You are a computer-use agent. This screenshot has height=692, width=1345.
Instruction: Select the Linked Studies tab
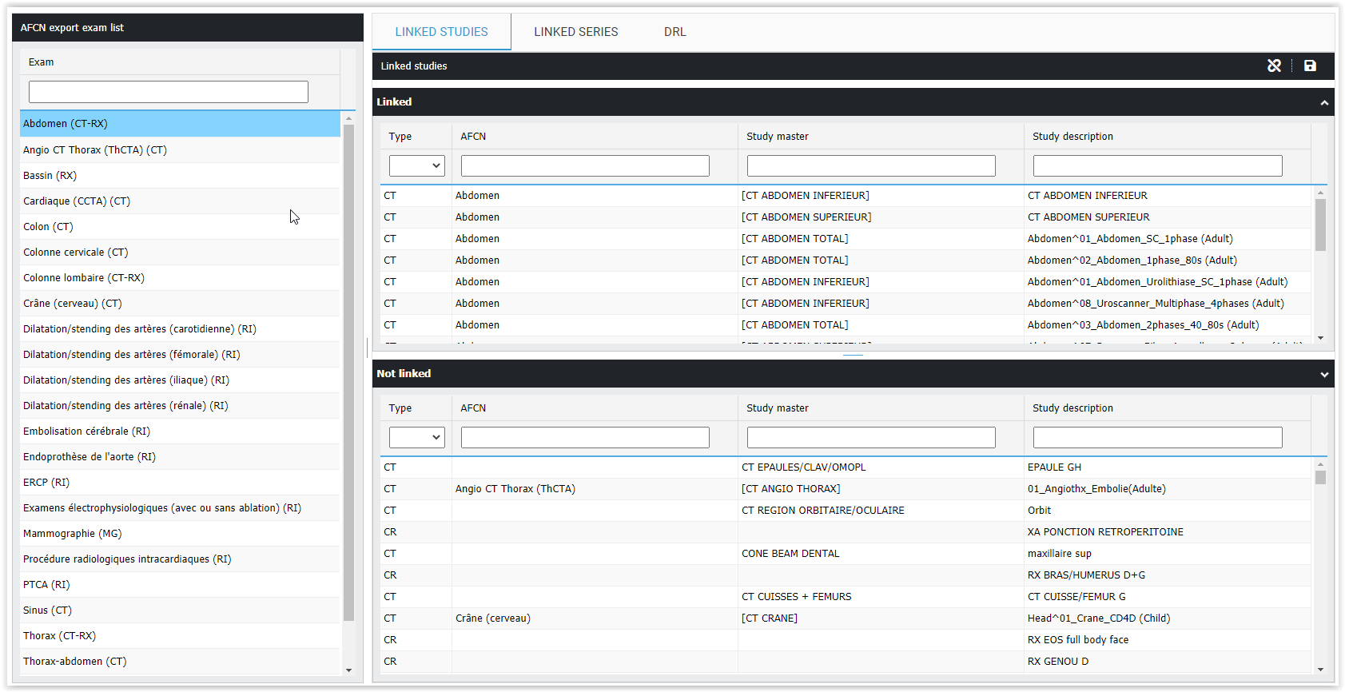click(441, 32)
